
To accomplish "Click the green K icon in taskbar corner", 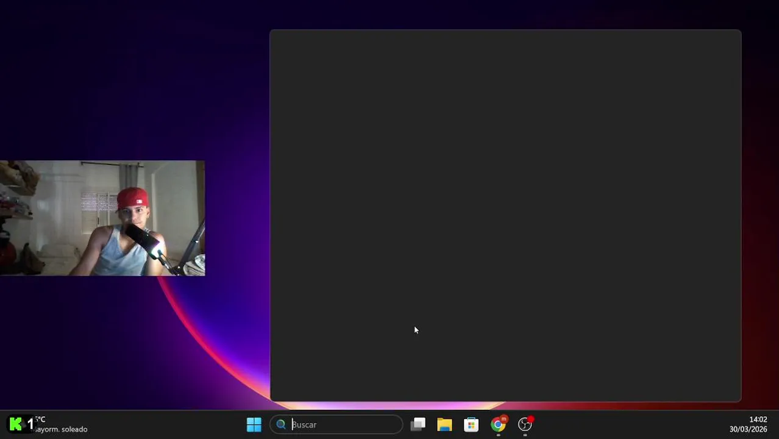I will pos(16,424).
